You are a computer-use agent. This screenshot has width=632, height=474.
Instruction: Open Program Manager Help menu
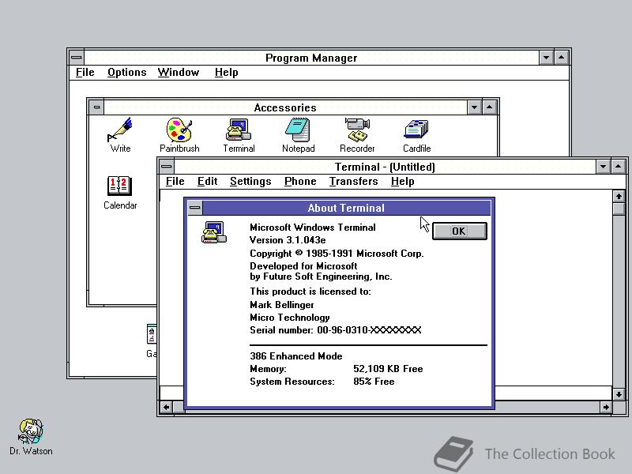coord(226,73)
